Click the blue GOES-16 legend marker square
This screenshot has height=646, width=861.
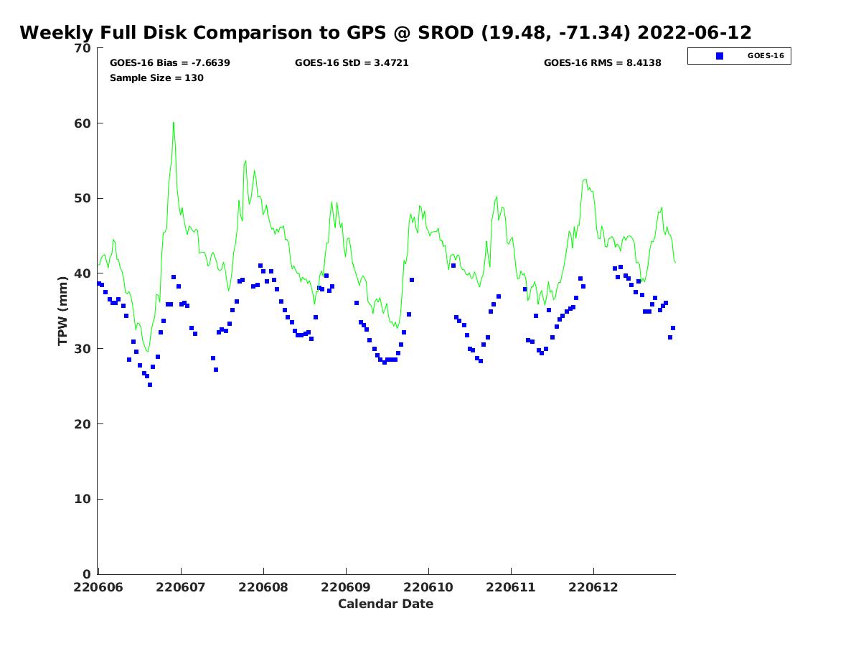[x=720, y=56]
